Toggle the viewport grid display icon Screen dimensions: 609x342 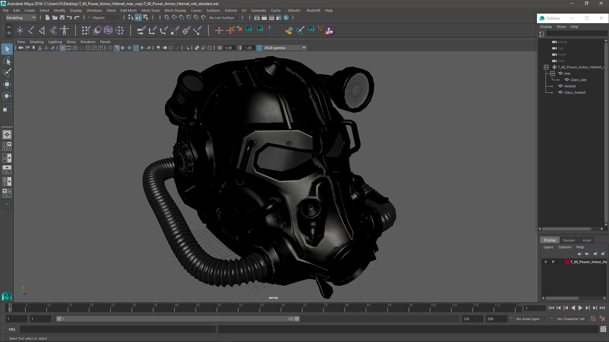62,48
